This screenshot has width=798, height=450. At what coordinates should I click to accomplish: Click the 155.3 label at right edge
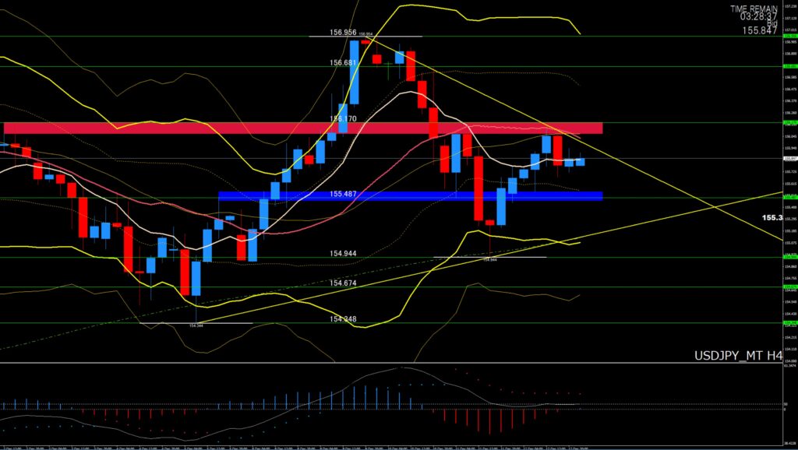(771, 218)
